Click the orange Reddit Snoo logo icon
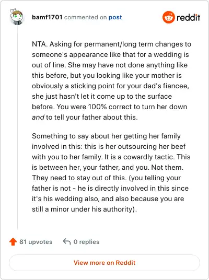The height and width of the screenshot is (280, 209). coord(168,17)
